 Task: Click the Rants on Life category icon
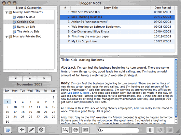14,27
